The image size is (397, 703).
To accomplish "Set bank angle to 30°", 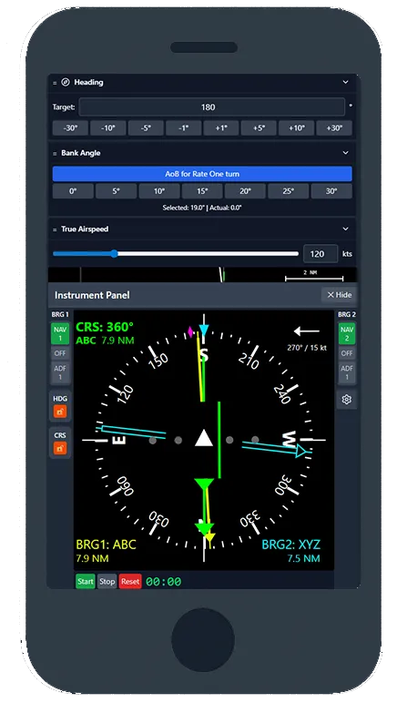I will click(x=331, y=191).
